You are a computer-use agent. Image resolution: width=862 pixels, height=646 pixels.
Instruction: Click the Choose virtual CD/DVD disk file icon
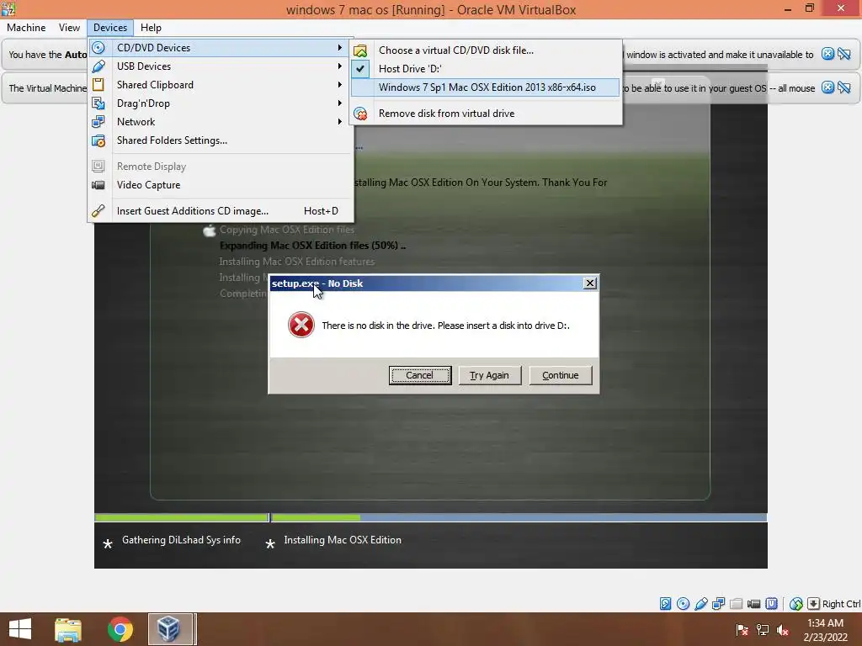click(360, 50)
